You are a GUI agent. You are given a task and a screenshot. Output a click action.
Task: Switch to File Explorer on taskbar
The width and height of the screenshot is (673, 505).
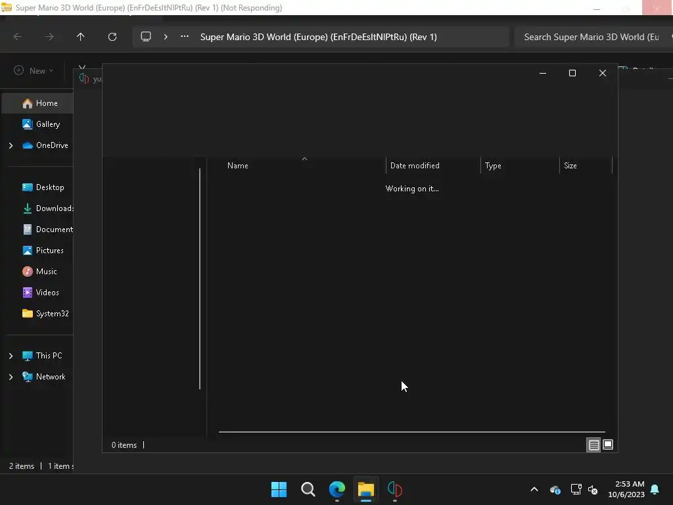pos(365,489)
